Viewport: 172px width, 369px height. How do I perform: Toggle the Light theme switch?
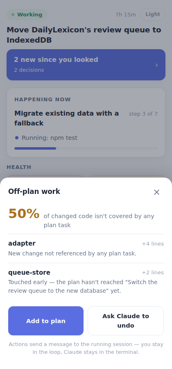[153, 14]
